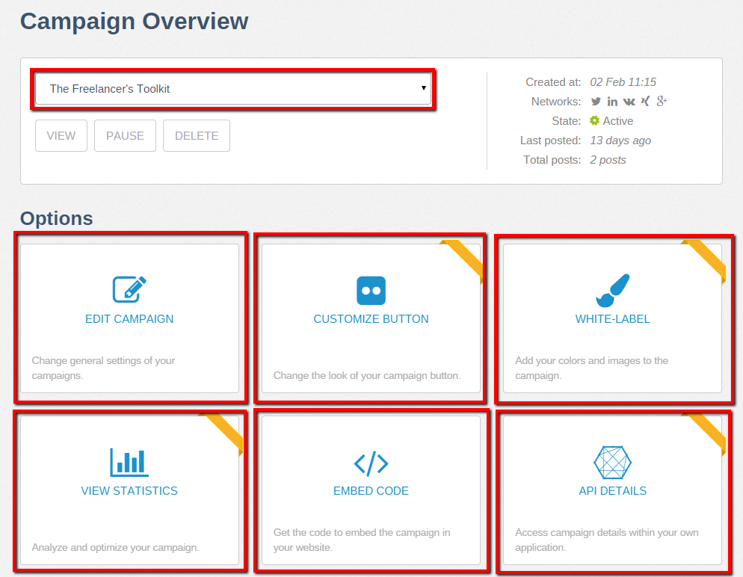This screenshot has height=577, width=743.
Task: Click the Customize Button icon
Action: point(371,291)
